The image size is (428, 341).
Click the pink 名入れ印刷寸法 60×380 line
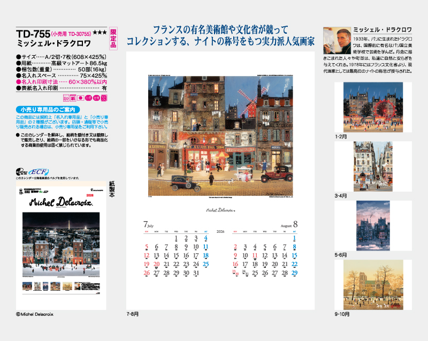click(x=62, y=82)
